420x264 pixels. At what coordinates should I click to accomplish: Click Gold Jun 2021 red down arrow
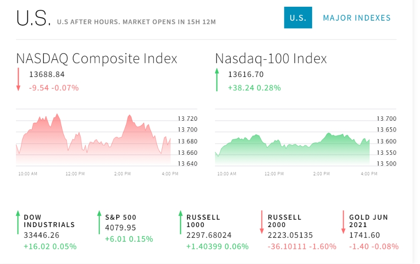click(343, 222)
